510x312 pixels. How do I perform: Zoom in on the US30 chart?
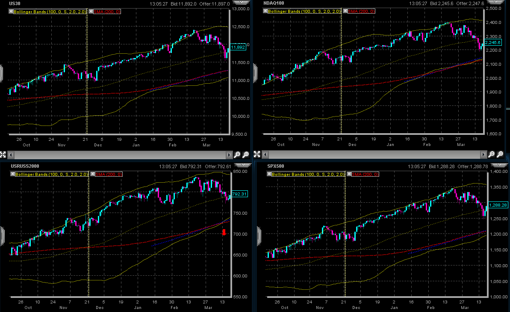(245, 155)
